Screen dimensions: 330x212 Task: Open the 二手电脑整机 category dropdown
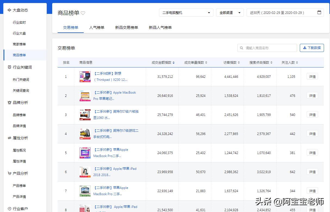(186, 12)
